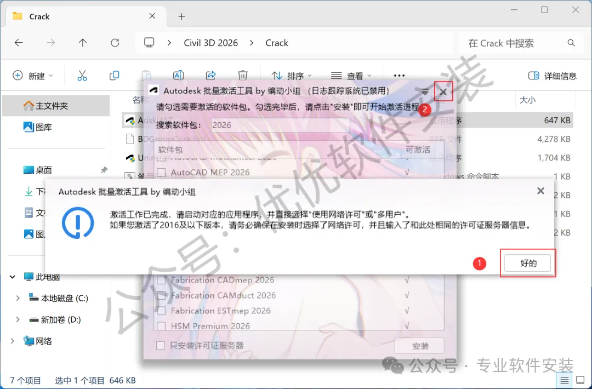Click the share icon in toolbar
This screenshot has height=389, width=592.
click(210, 76)
